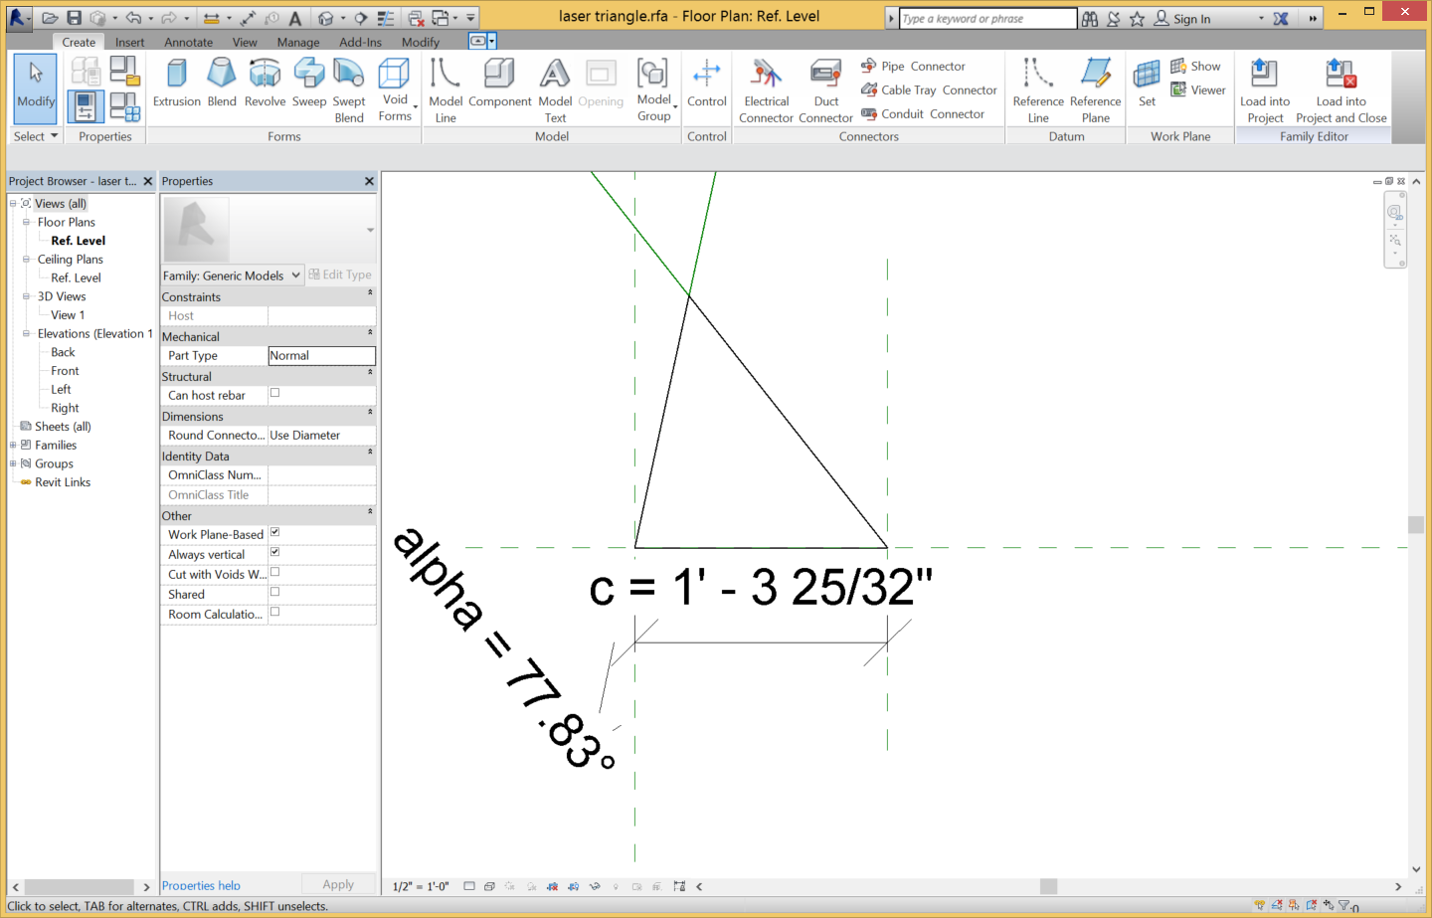Close the Project Browser panel
Screen dimensions: 1432x918
148,181
